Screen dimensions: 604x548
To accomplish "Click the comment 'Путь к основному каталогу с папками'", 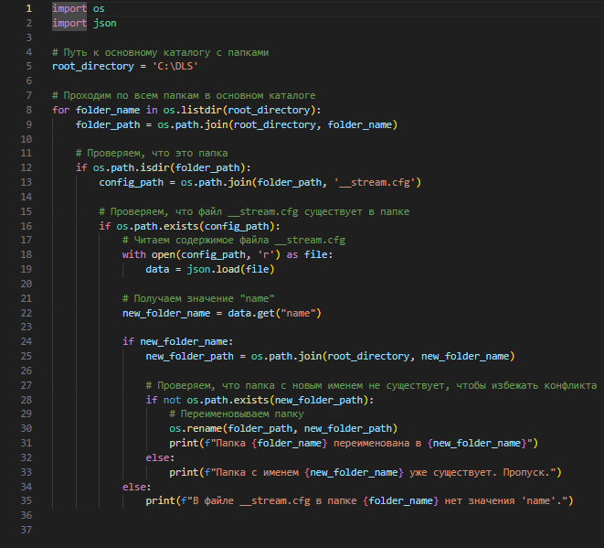I will click(x=160, y=52).
